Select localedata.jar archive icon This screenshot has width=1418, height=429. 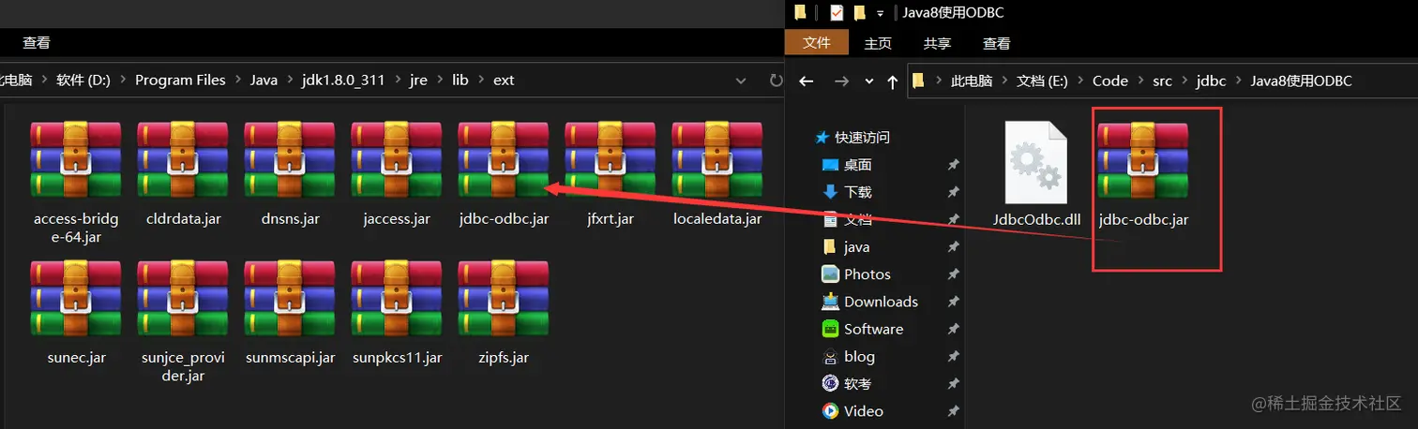[x=717, y=159]
